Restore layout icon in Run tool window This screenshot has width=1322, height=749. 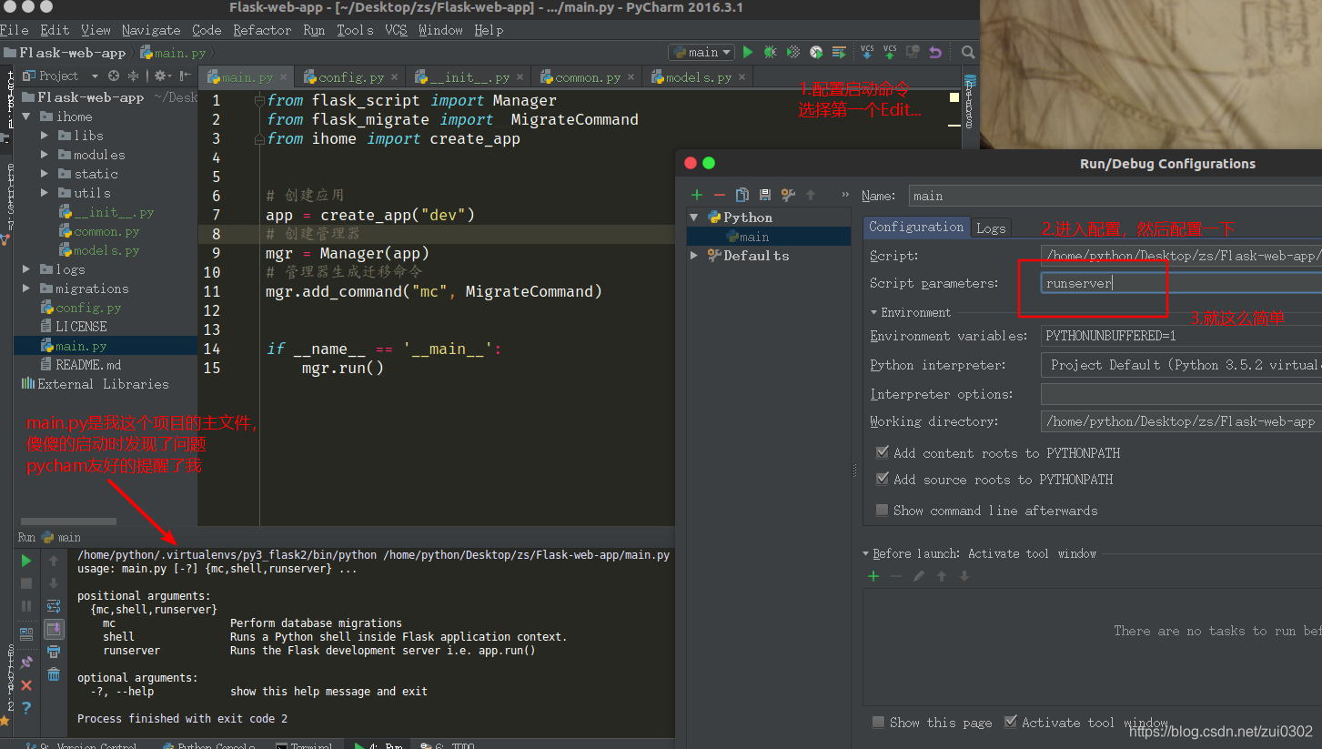point(26,634)
